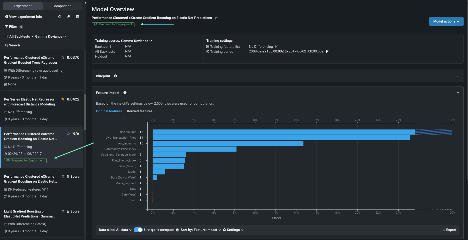Screen dimensions: 468x240
Task: Click the duplicate experiment icon
Action: click(x=68, y=17)
